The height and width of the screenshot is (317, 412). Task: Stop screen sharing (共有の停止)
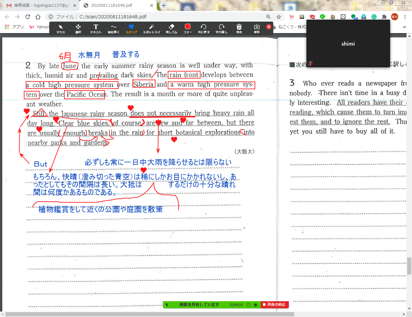274,304
